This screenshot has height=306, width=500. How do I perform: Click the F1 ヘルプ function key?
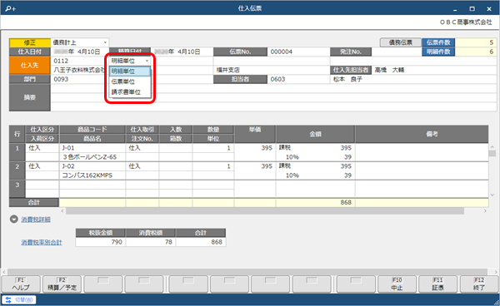[21, 284]
